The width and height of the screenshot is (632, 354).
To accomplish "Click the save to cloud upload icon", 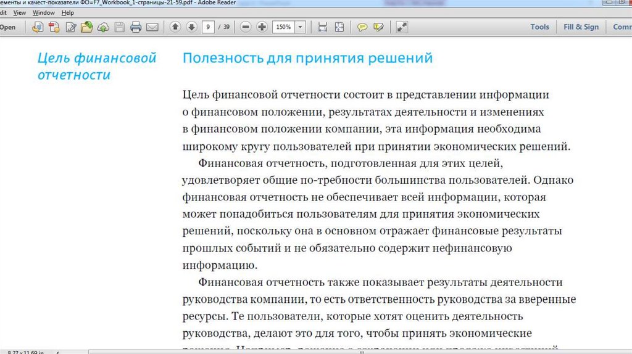I will click(x=103, y=27).
